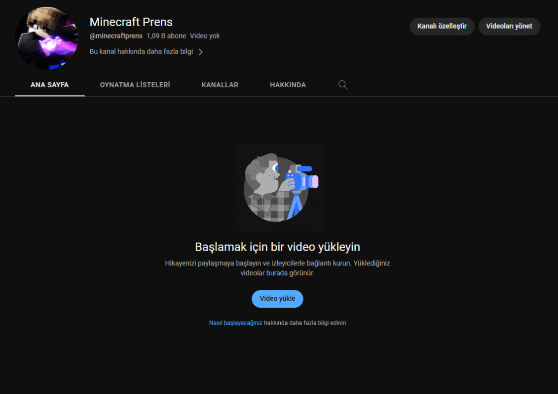Open Videoları yönet button
This screenshot has width=558, height=394.
(x=509, y=26)
